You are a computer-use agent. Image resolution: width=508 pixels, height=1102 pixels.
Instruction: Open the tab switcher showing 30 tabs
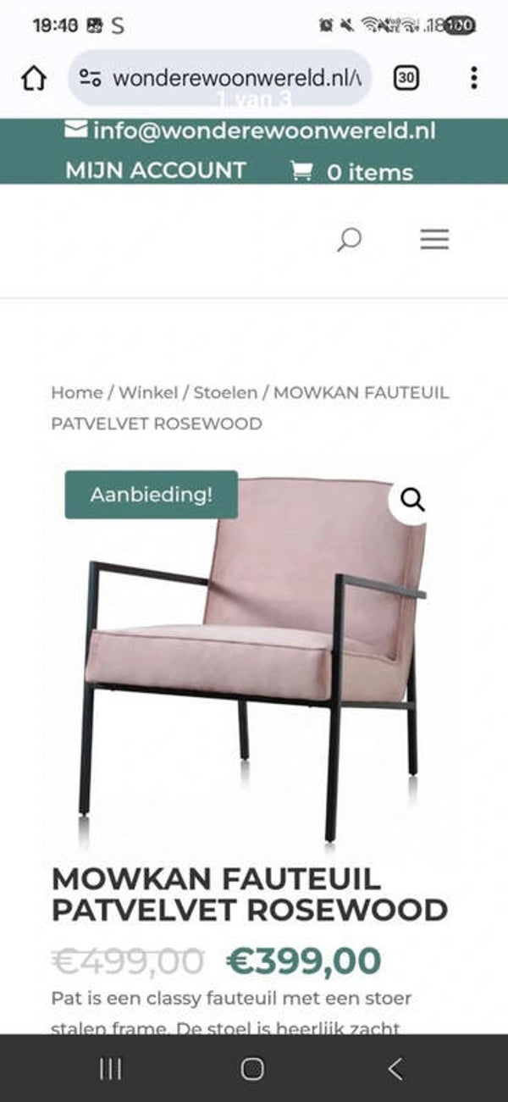tap(406, 79)
